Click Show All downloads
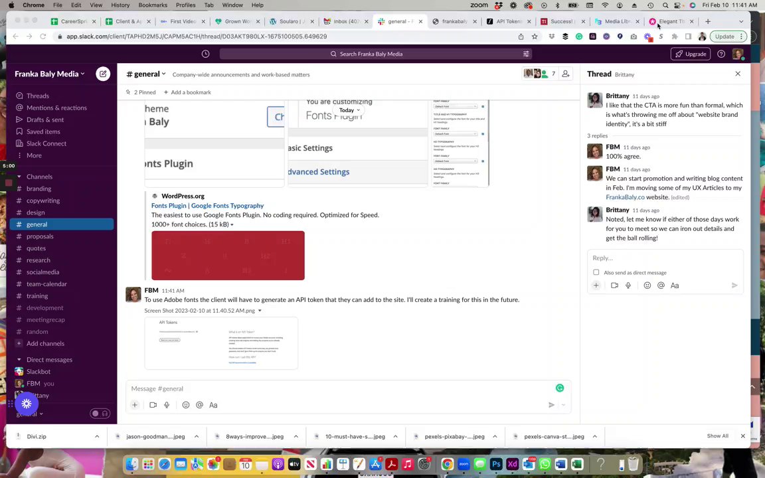Screen dimensions: 765x478 pyautogui.click(x=717, y=436)
